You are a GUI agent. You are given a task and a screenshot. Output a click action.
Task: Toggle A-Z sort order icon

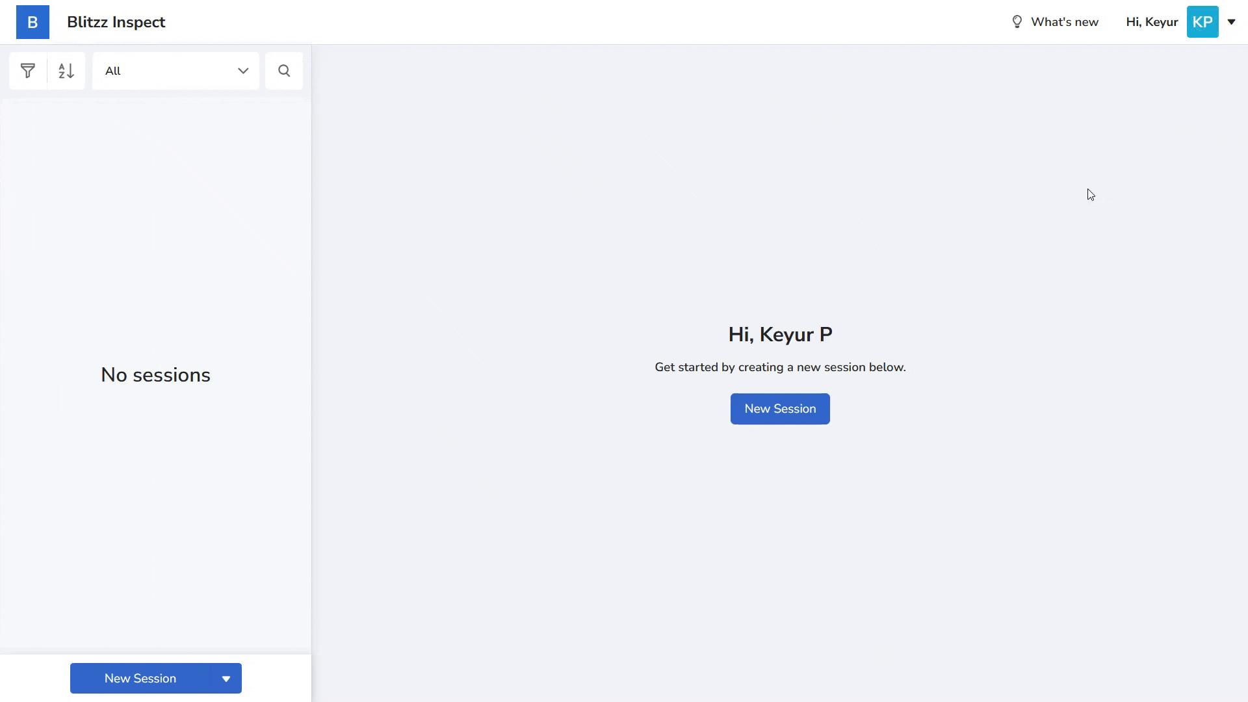point(66,71)
